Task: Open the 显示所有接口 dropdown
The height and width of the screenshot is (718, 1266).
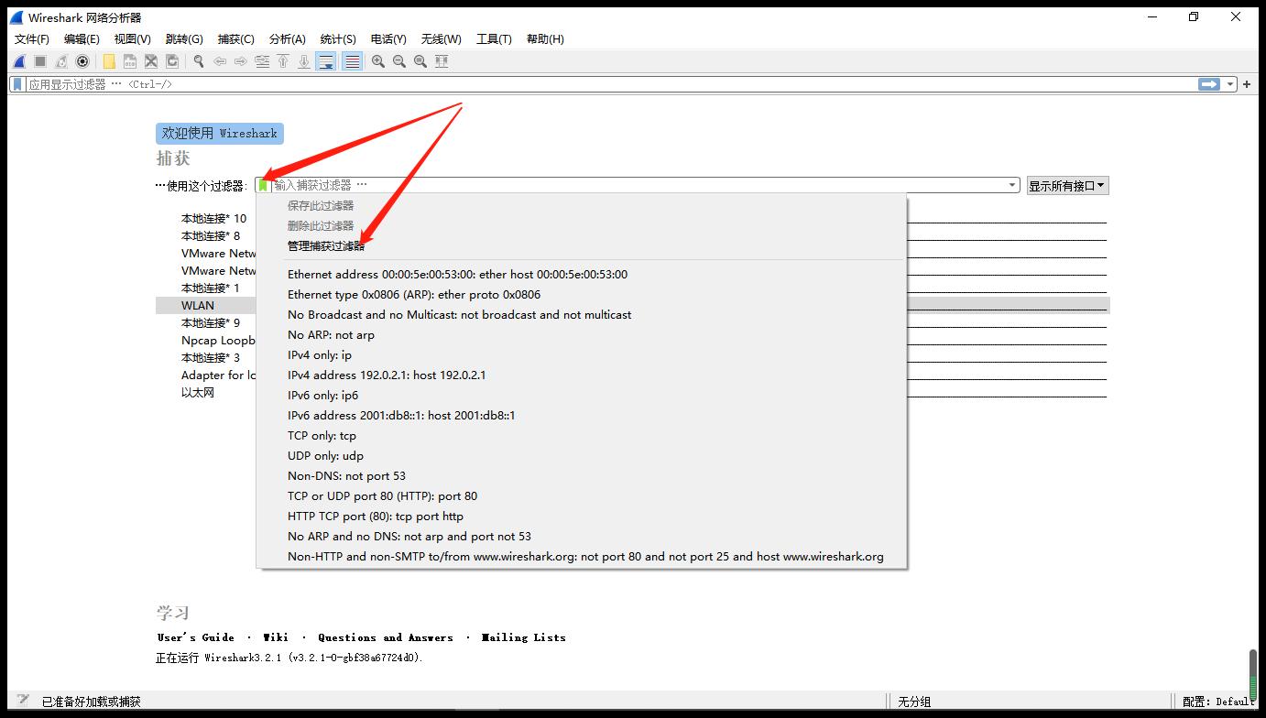Action: 1067,186
